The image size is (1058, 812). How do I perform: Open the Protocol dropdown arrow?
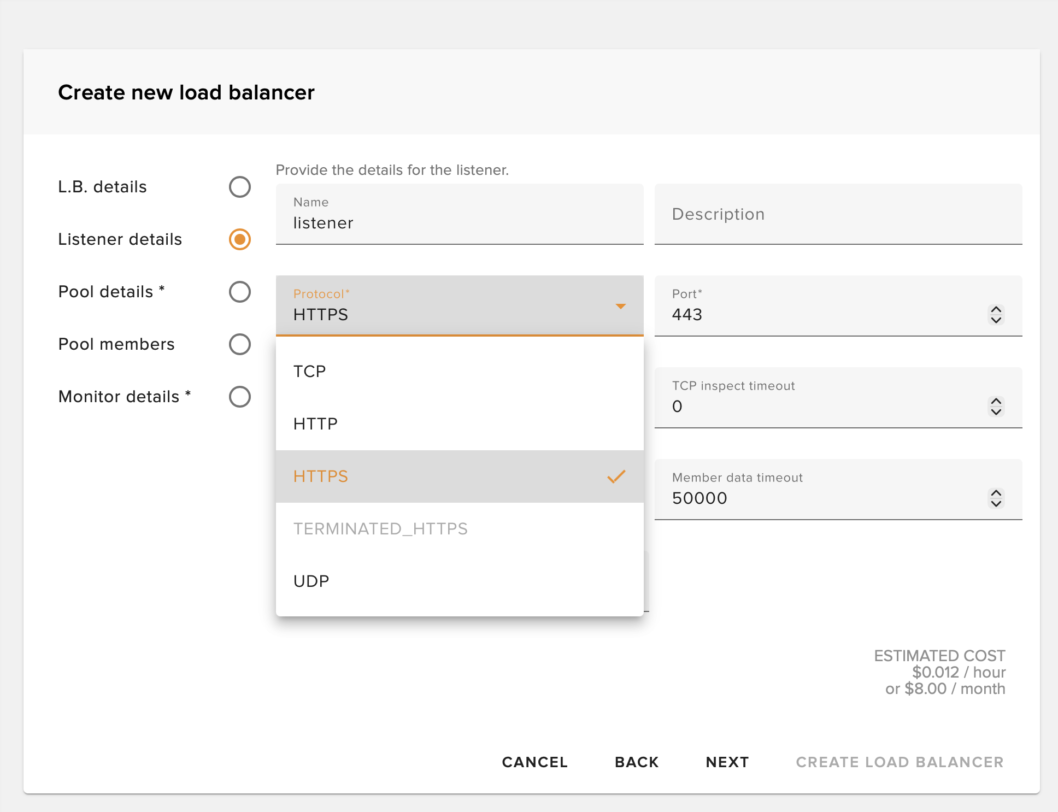pyautogui.click(x=621, y=306)
